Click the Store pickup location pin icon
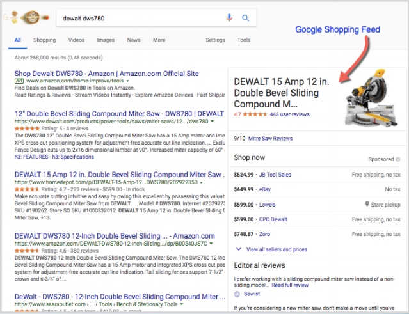This screenshot has width=409, height=314. [367, 204]
